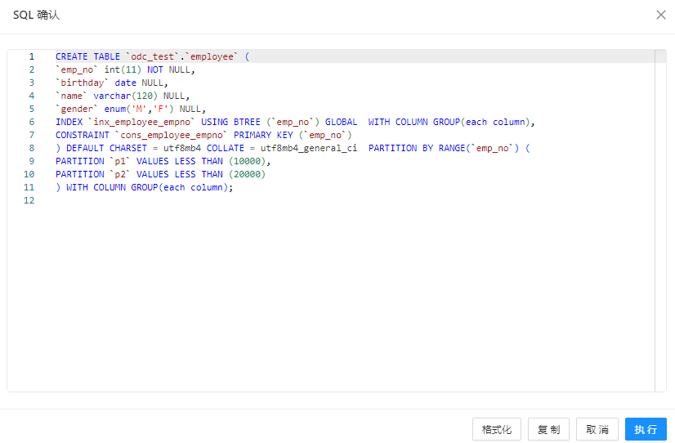Click the `inx_employee_empno` index name

[141, 123]
